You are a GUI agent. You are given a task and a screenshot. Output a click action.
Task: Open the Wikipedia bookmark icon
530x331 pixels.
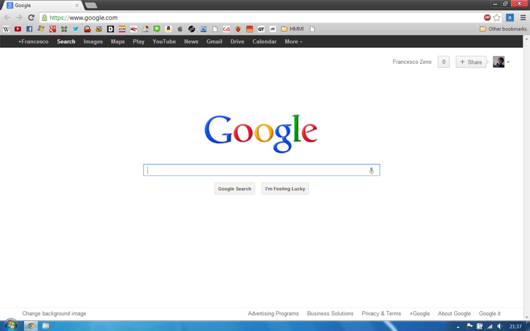click(6, 29)
